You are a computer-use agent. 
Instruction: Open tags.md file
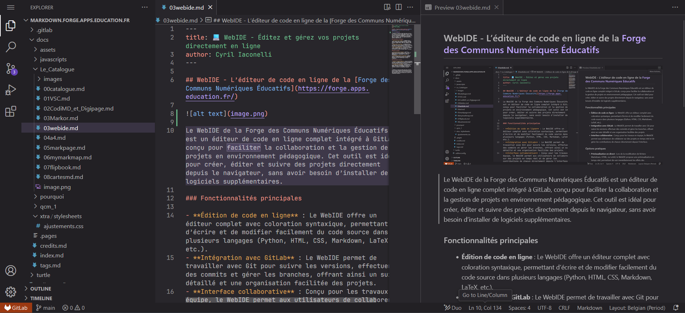tap(50, 265)
